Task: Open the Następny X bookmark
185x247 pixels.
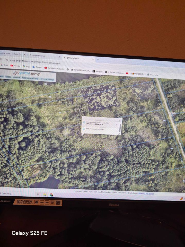Action: click(98, 72)
